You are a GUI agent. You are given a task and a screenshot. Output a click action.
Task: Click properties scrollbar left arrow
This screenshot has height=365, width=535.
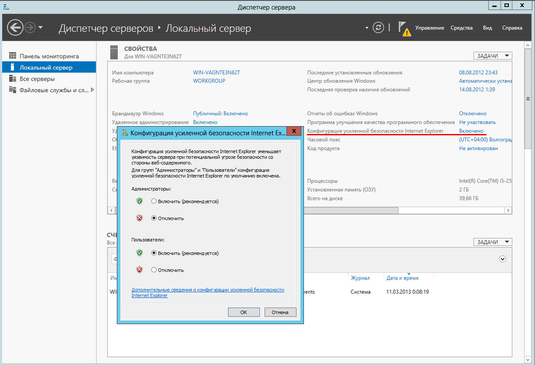[x=111, y=211]
